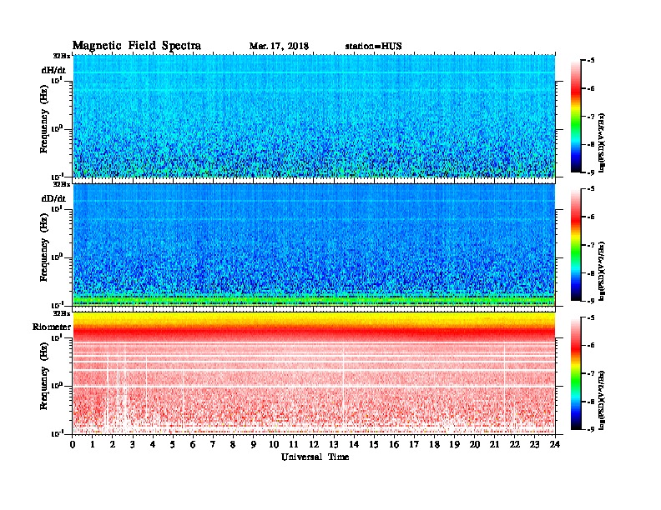Click hour tick label "24" on time axis
The image size is (661, 510).
coord(555,444)
